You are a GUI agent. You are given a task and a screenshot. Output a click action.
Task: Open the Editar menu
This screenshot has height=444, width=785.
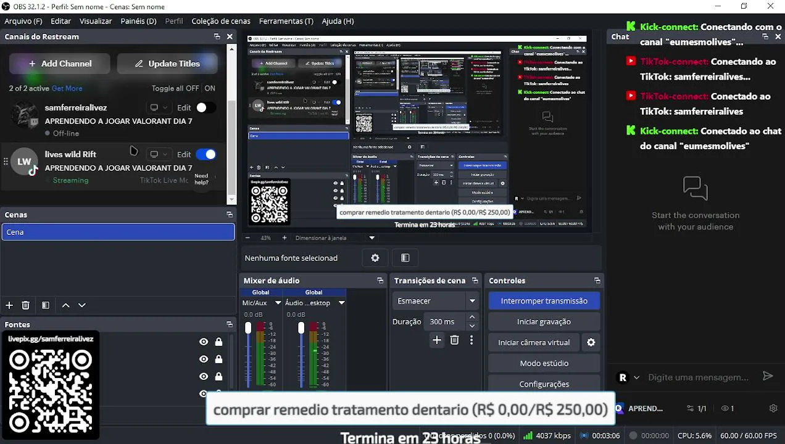coord(60,21)
